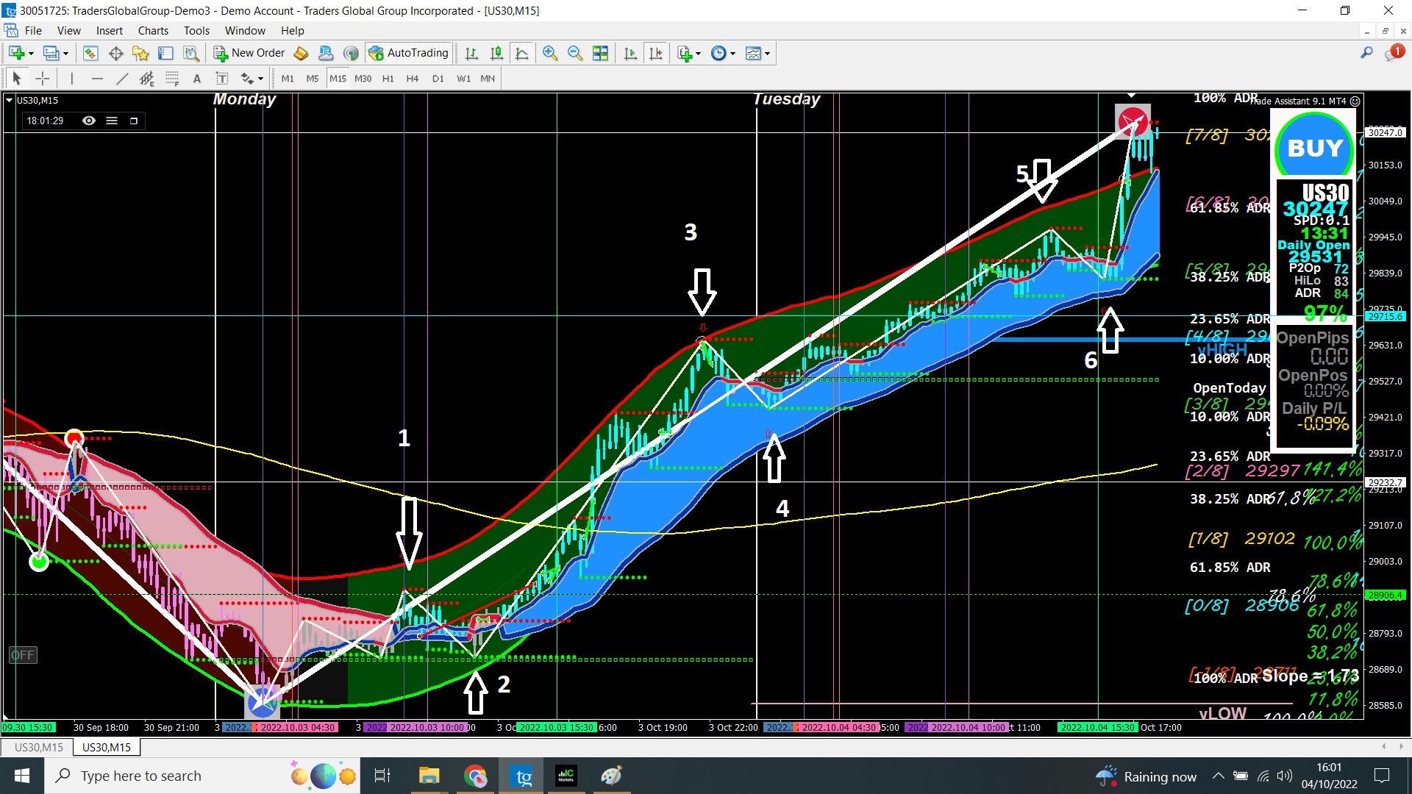Toggle the eye visibility icon on chart panel
1412x794 pixels.
pyautogui.click(x=89, y=121)
